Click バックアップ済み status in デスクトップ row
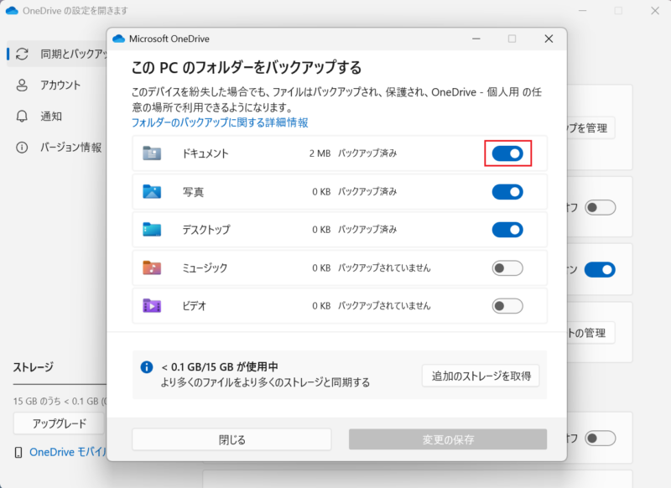The image size is (671, 488). point(367,230)
